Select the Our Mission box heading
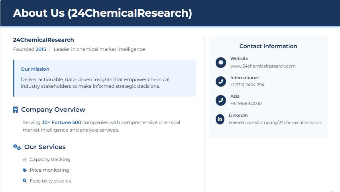This screenshot has height=192, width=340. coord(35,69)
